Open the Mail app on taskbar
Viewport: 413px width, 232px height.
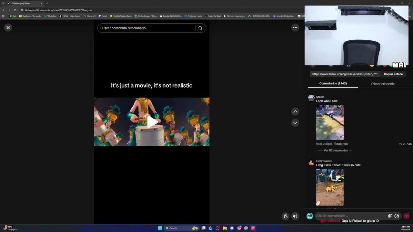coord(211,228)
